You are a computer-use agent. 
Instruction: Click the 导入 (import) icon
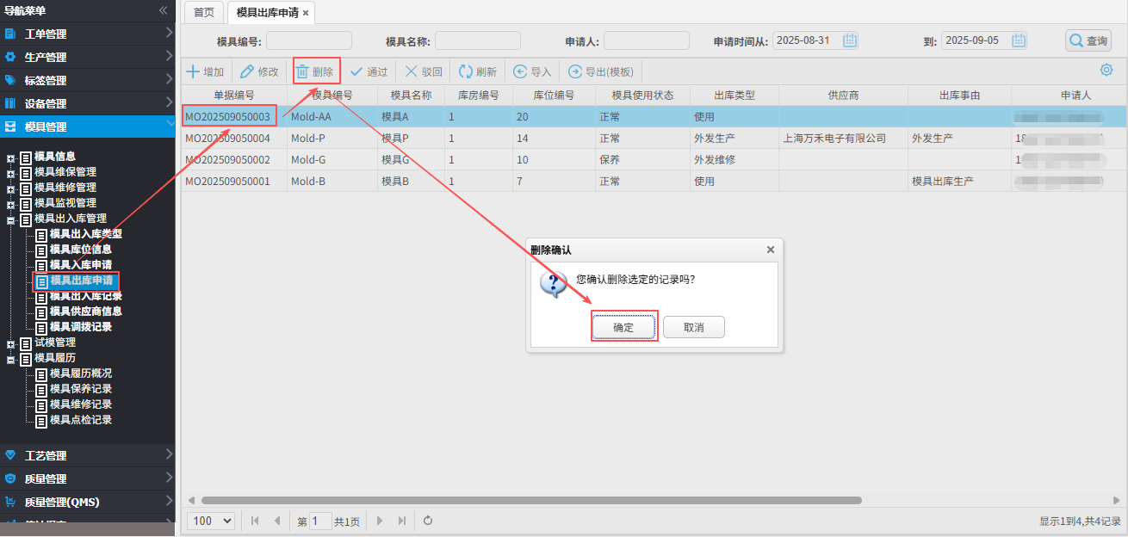[520, 71]
